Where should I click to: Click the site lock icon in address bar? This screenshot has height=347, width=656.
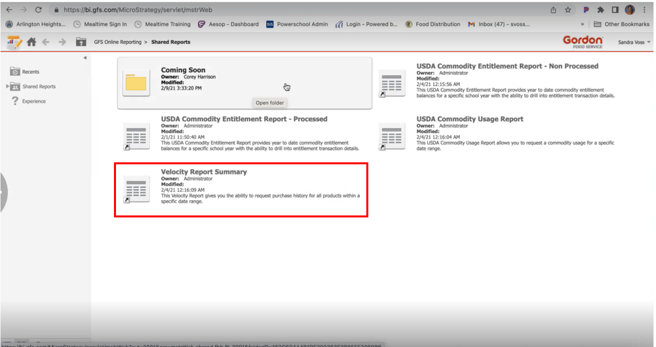tap(56, 10)
